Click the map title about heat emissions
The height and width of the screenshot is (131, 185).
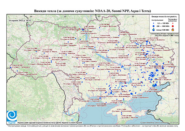point(92,11)
